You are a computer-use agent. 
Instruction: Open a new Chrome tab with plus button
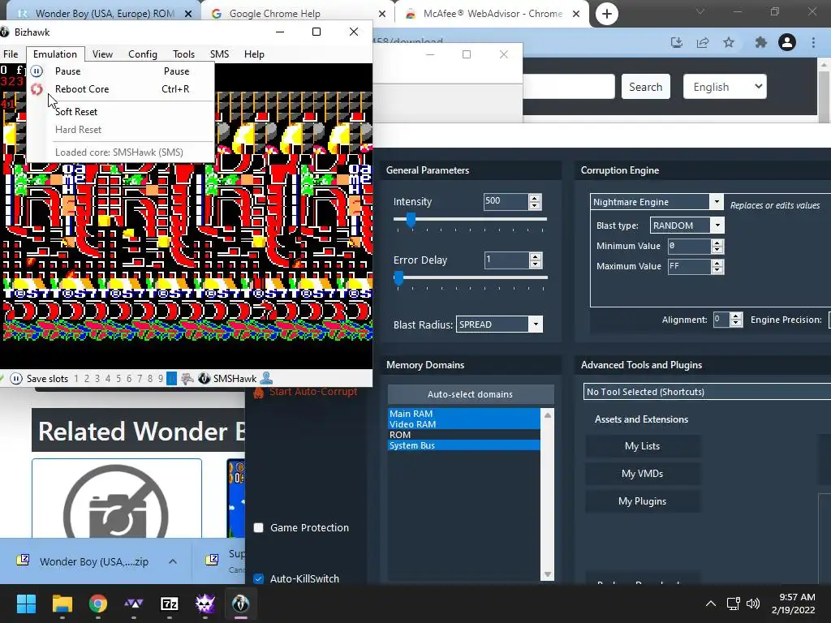pos(607,14)
